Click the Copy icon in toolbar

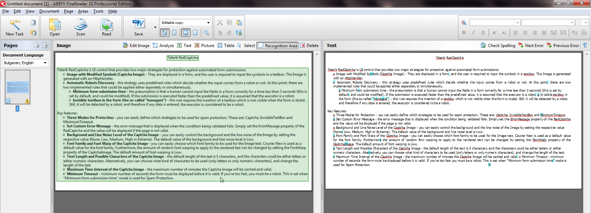pyautogui.click(x=229, y=23)
